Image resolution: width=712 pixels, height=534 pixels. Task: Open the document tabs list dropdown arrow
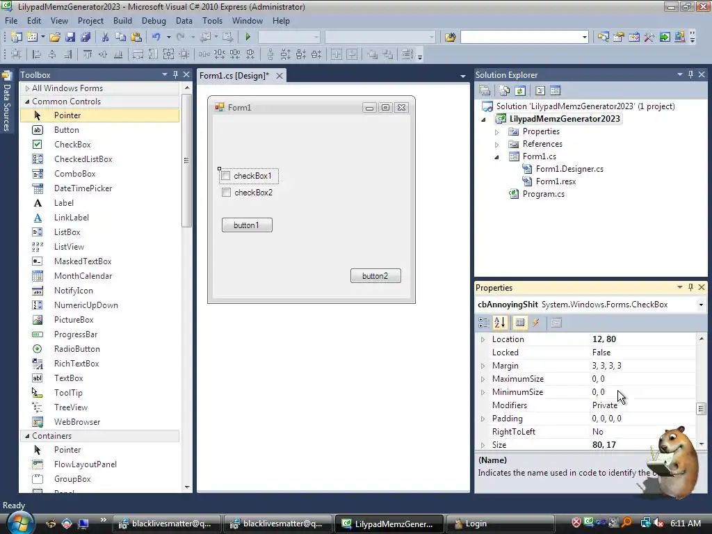click(462, 76)
